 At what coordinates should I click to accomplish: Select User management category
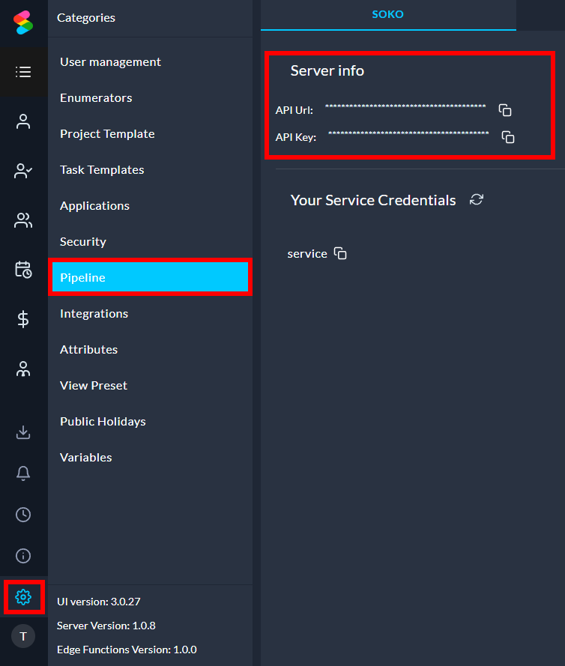pos(110,61)
